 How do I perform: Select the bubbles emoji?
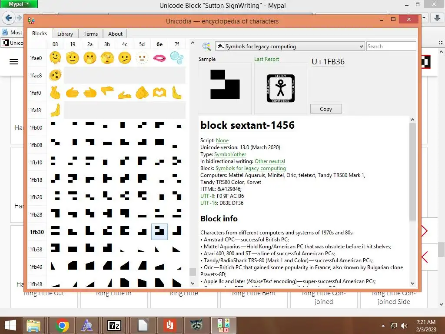pyautogui.click(x=177, y=58)
